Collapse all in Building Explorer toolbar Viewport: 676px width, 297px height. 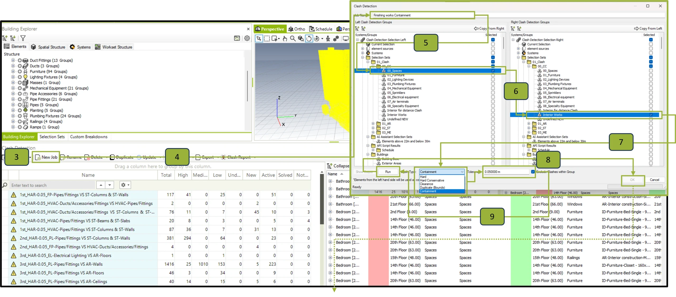pyautogui.click(x=5, y=38)
